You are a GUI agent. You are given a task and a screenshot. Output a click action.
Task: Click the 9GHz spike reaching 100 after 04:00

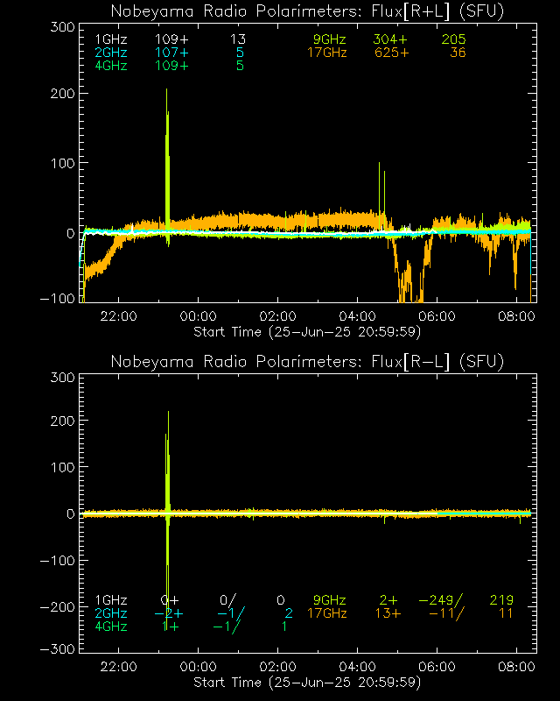pos(379,164)
